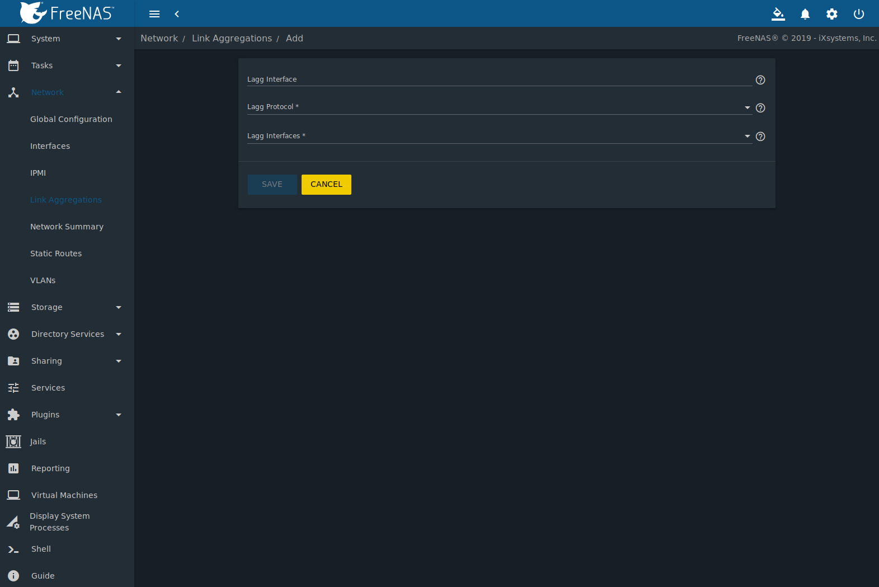The width and height of the screenshot is (879, 587).
Task: Click the Sharing folder icon
Action: tap(13, 361)
